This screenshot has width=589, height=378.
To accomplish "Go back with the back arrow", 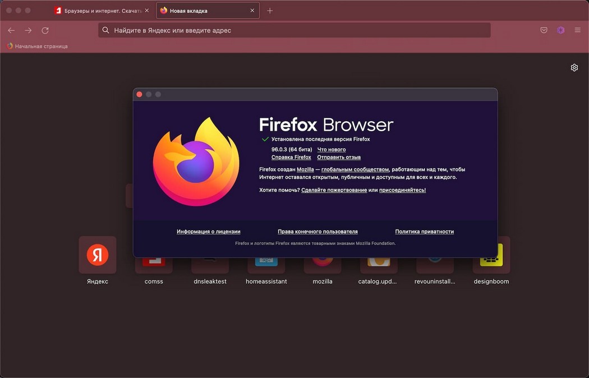I will [x=11, y=30].
